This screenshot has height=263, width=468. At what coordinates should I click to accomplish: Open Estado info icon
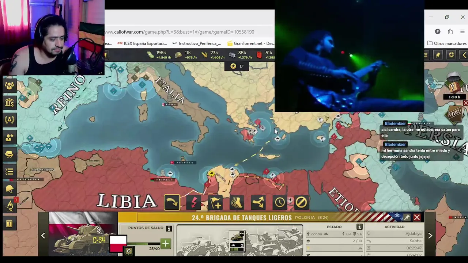click(x=359, y=227)
